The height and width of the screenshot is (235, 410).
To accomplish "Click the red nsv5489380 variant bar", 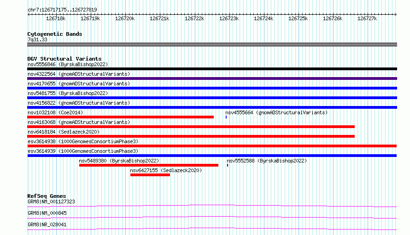I will click(x=149, y=165).
